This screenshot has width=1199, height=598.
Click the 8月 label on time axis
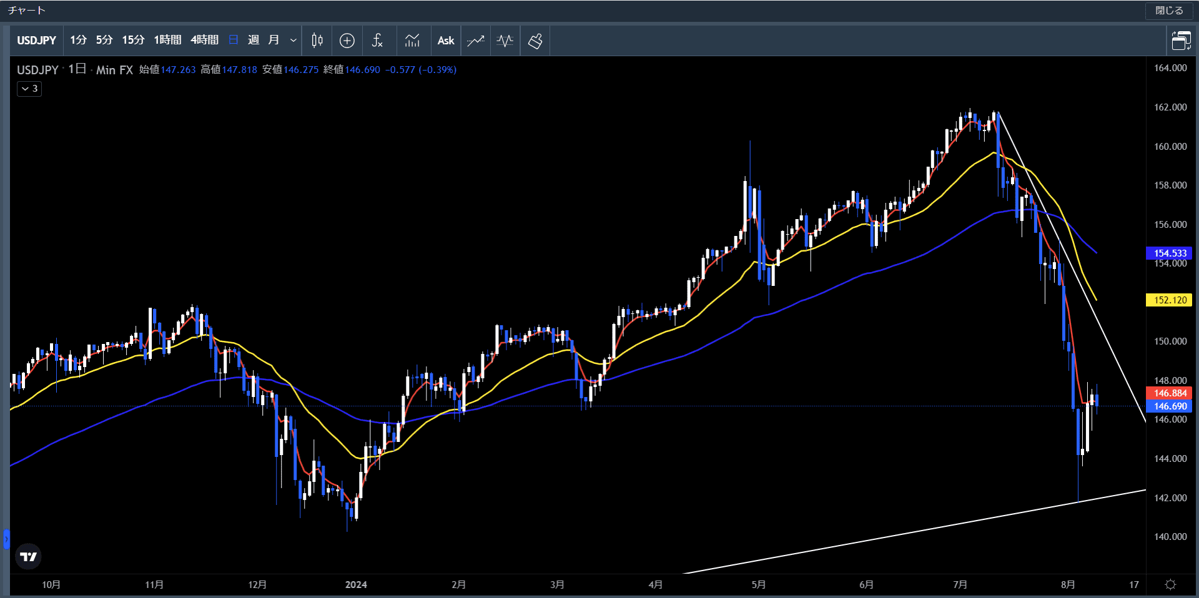point(1068,585)
